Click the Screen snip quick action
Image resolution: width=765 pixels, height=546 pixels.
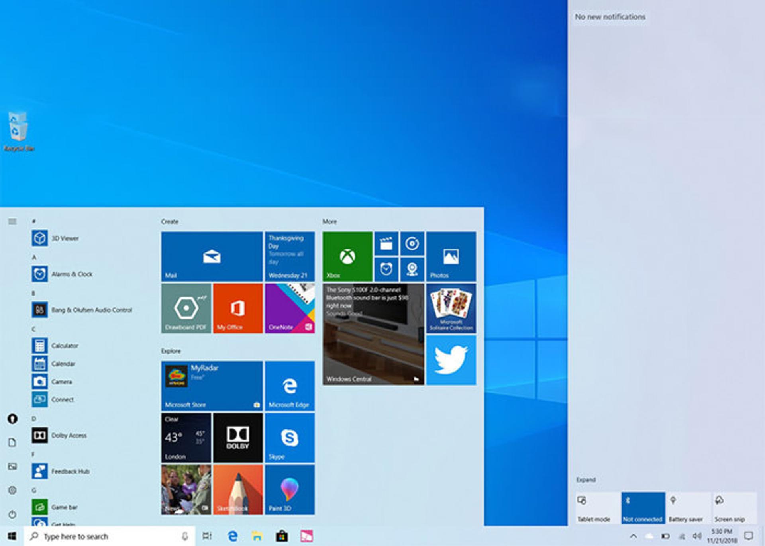click(734, 508)
